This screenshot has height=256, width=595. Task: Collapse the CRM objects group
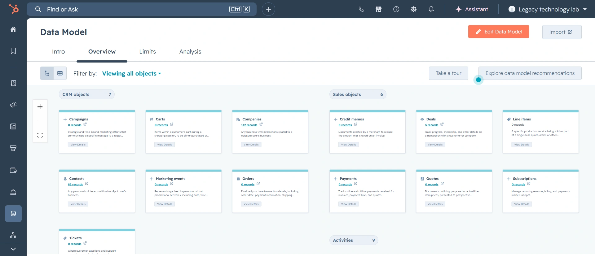87,94
